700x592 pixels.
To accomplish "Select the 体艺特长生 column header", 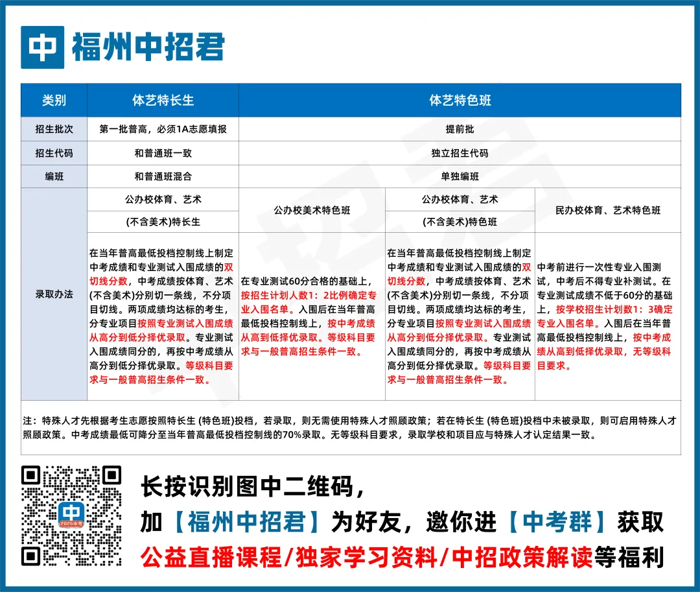I will [163, 100].
